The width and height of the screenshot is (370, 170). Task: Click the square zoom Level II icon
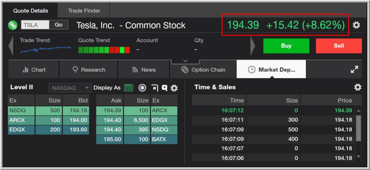point(164,88)
